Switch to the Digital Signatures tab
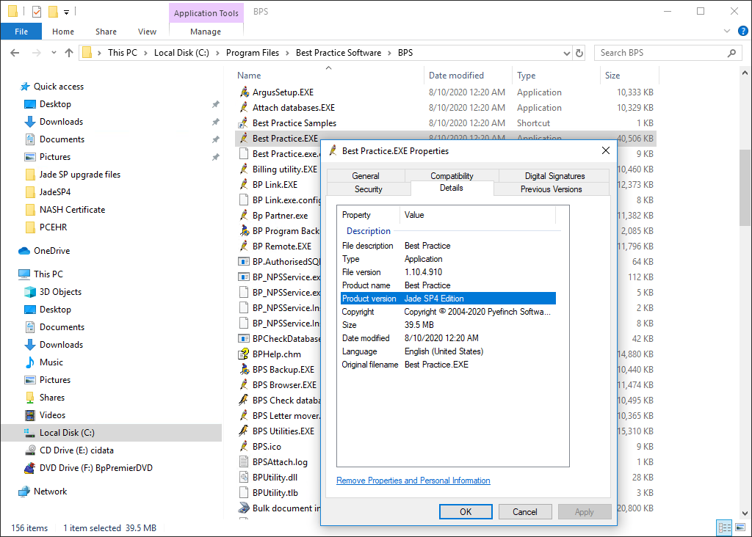Viewport: 752px width, 537px height. click(x=554, y=176)
